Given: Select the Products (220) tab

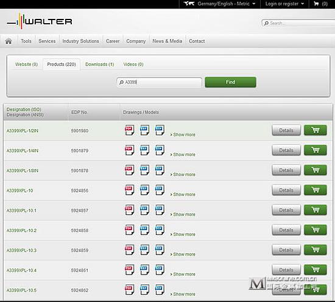Looking at the screenshot, I should pos(62,65).
